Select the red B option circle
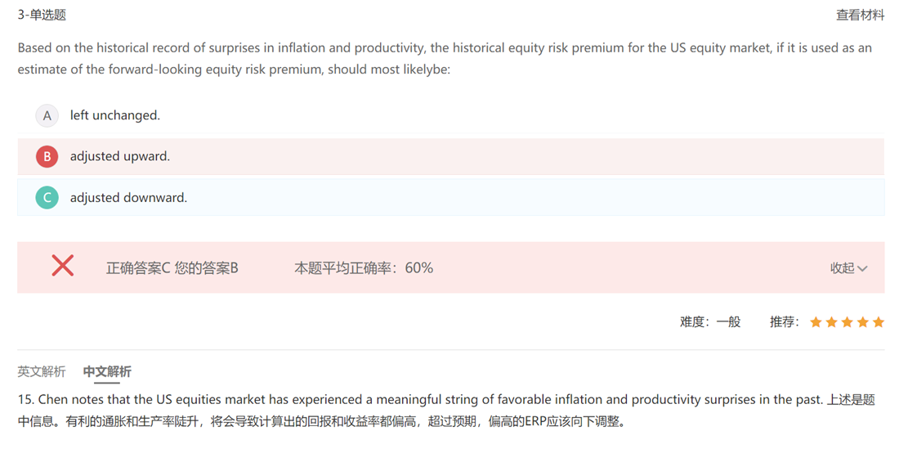This screenshot has width=899, height=449. [47, 156]
